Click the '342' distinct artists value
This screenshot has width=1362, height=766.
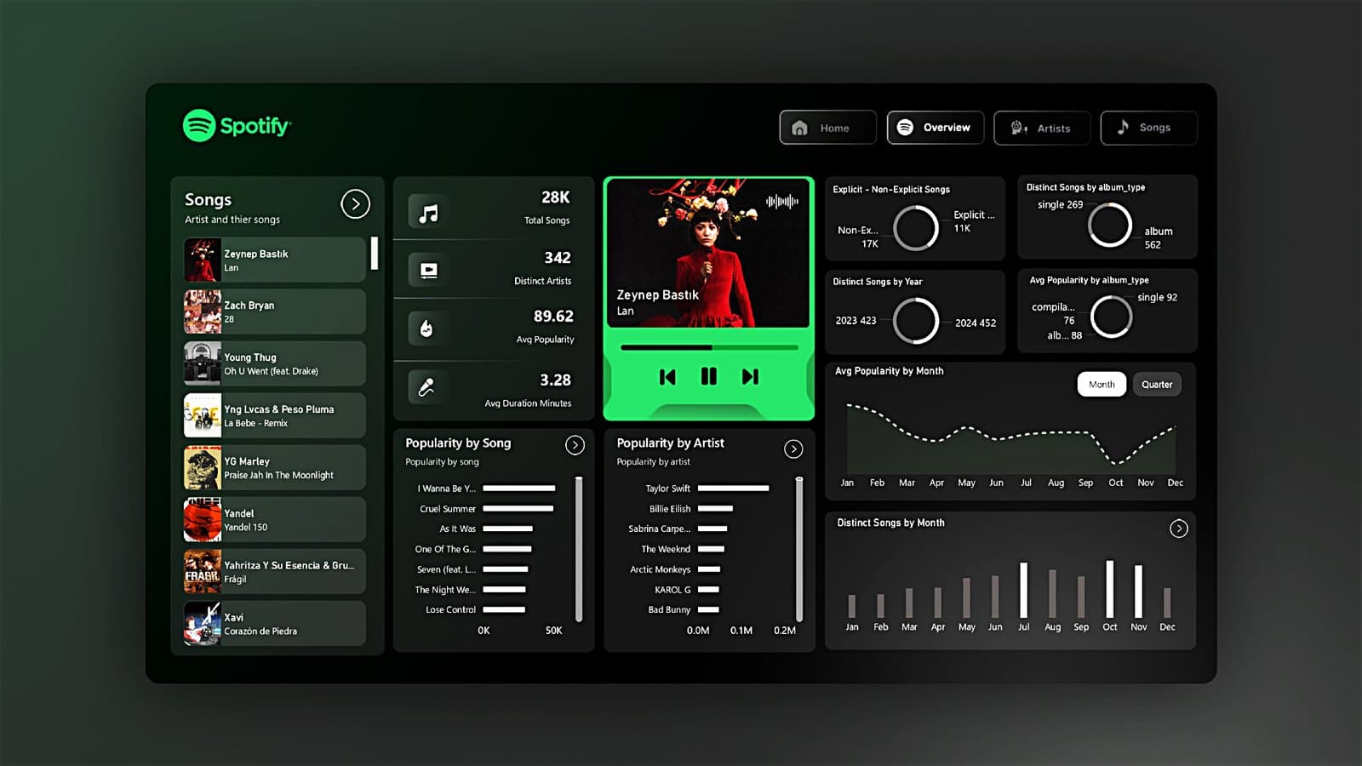(558, 258)
